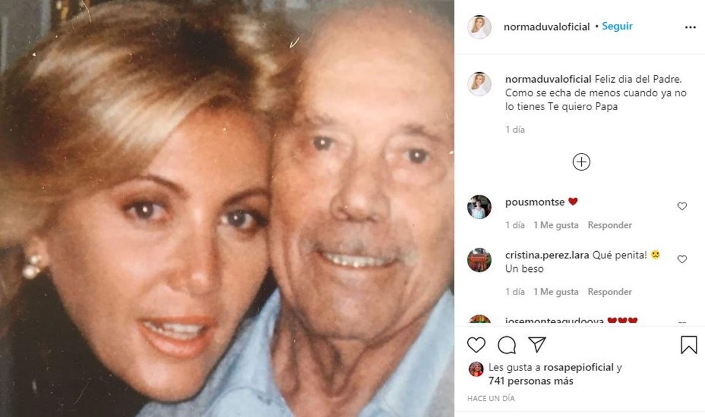Like cristina.perez.lara's comment heart

point(682,259)
